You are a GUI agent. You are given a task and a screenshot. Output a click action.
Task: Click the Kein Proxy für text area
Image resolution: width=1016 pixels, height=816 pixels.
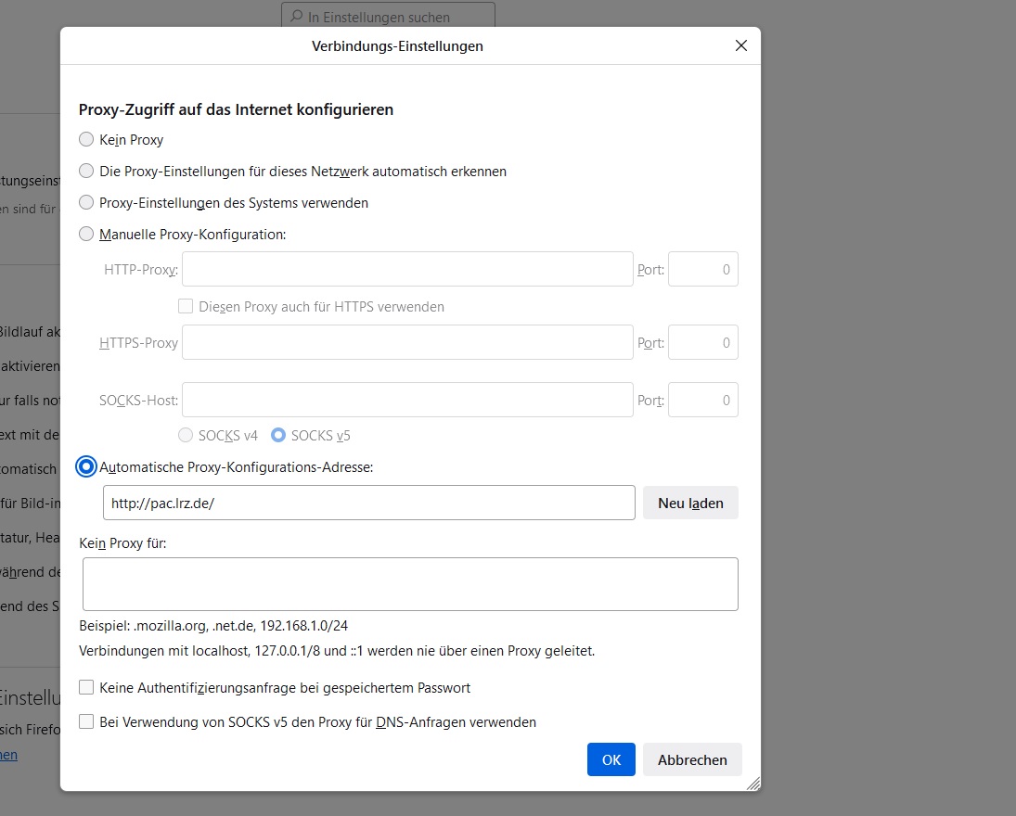click(x=409, y=584)
